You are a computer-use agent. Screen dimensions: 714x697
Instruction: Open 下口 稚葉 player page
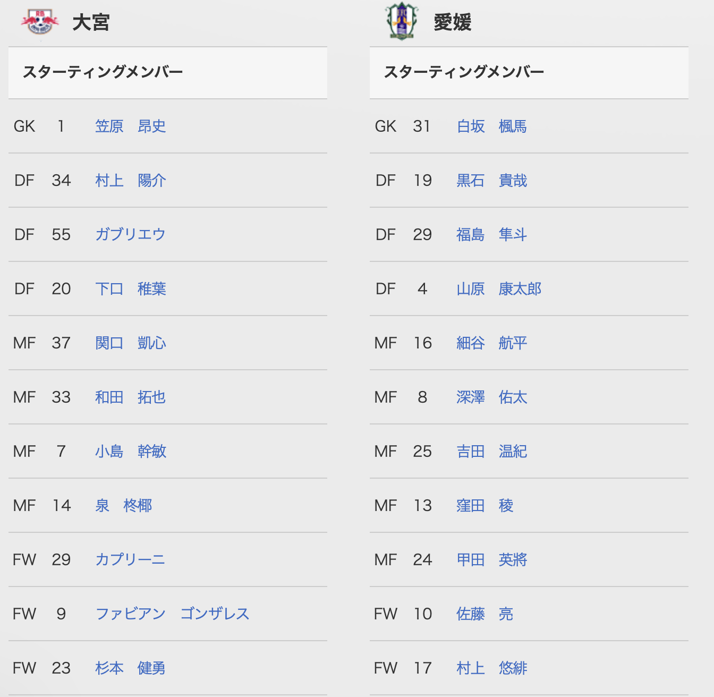click(x=131, y=288)
